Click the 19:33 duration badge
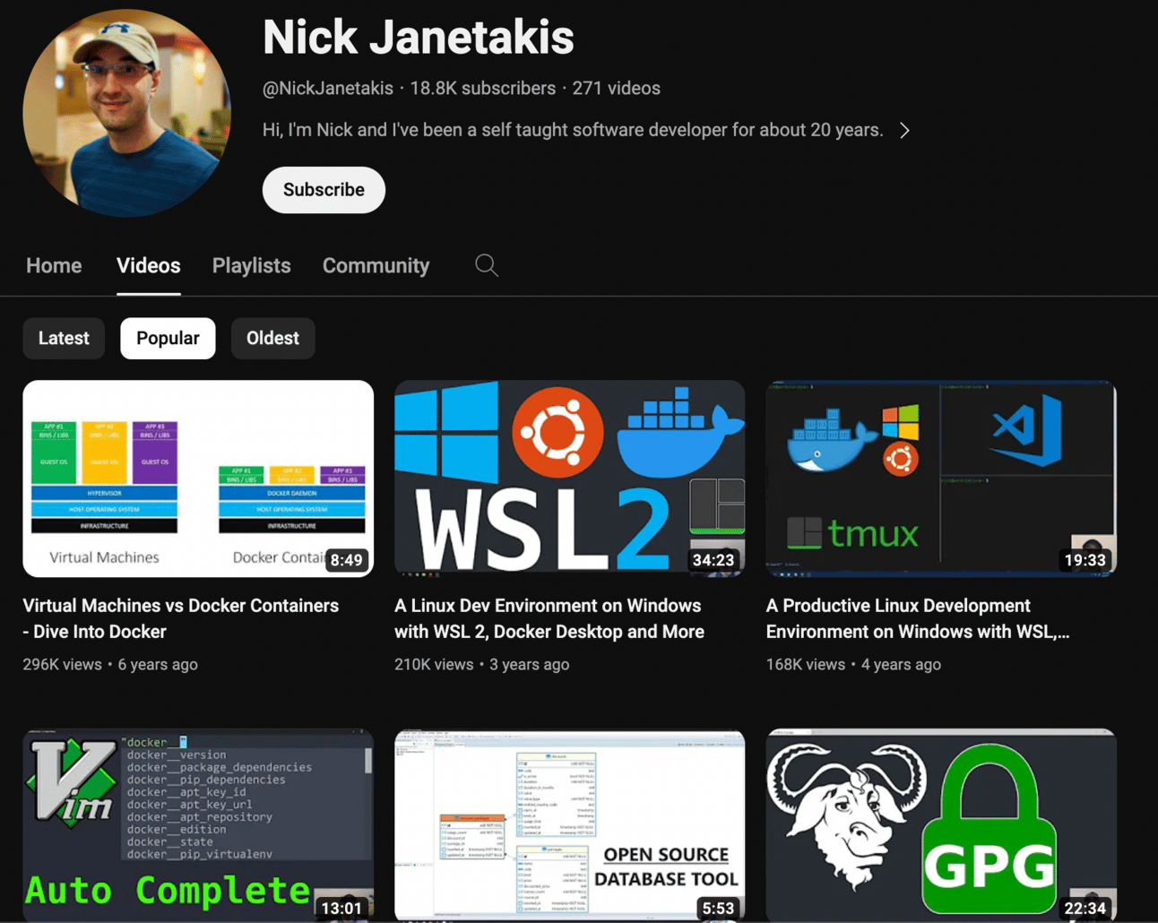 (1085, 560)
